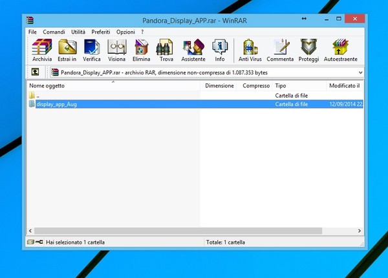388x278 pixels.
Task: Sort by Tipo column
Action: pos(299,85)
